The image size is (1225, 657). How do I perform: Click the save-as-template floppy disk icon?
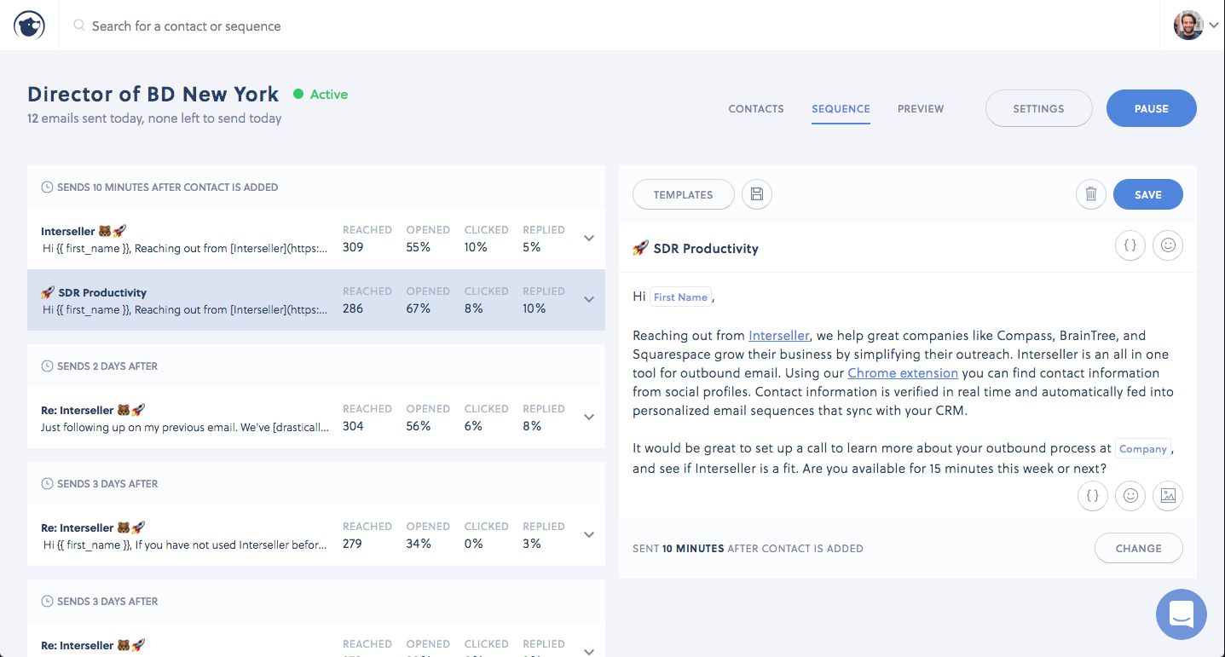click(757, 194)
